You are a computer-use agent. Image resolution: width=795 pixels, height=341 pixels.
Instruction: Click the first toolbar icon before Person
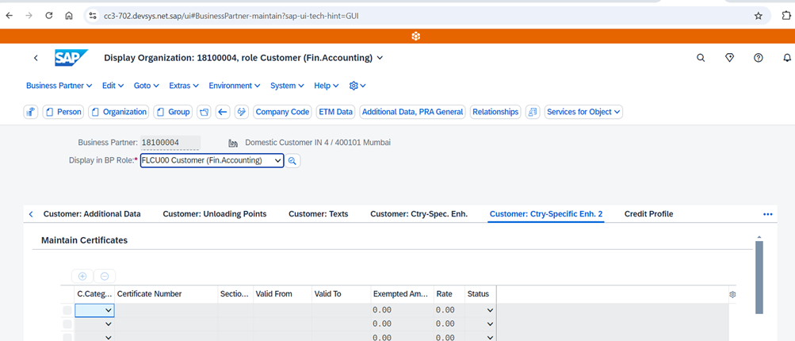click(x=31, y=112)
